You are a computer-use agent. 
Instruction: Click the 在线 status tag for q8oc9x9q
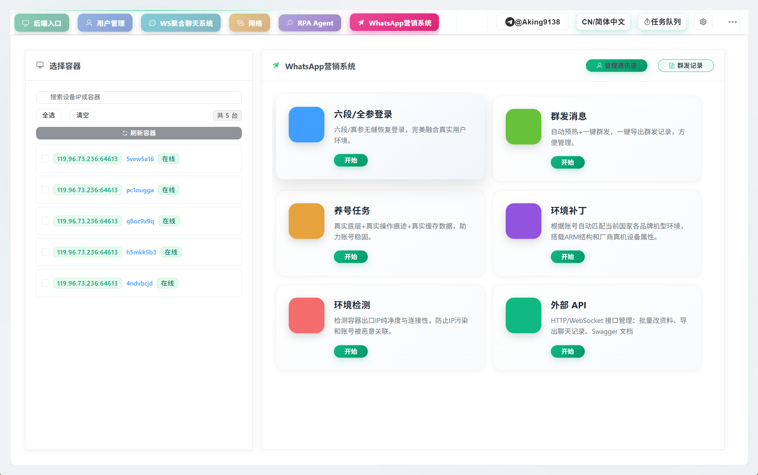[169, 221]
